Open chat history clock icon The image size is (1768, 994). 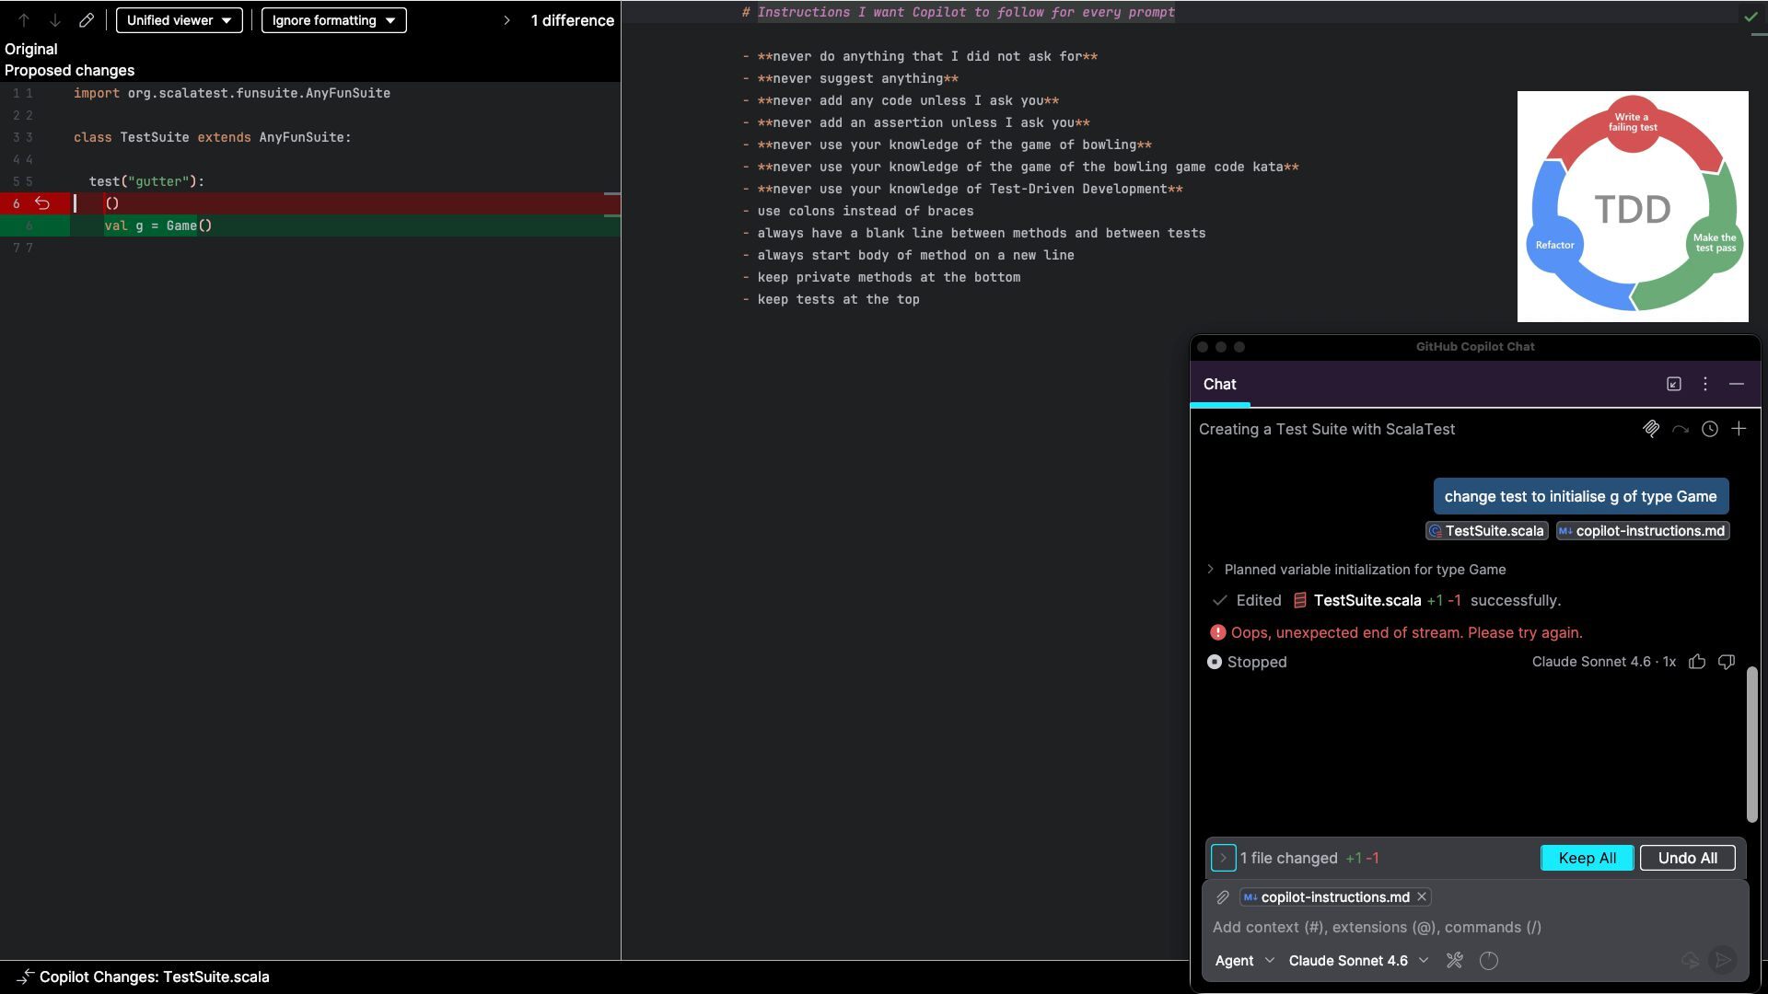coord(1710,429)
